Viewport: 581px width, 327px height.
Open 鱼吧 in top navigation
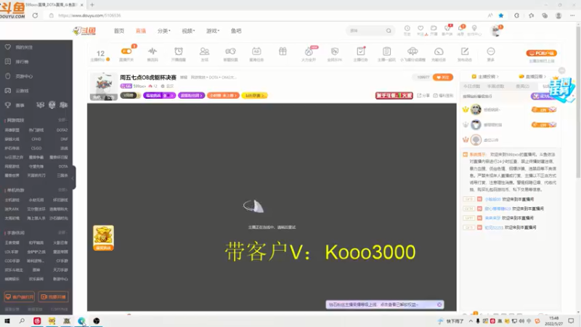[236, 31]
